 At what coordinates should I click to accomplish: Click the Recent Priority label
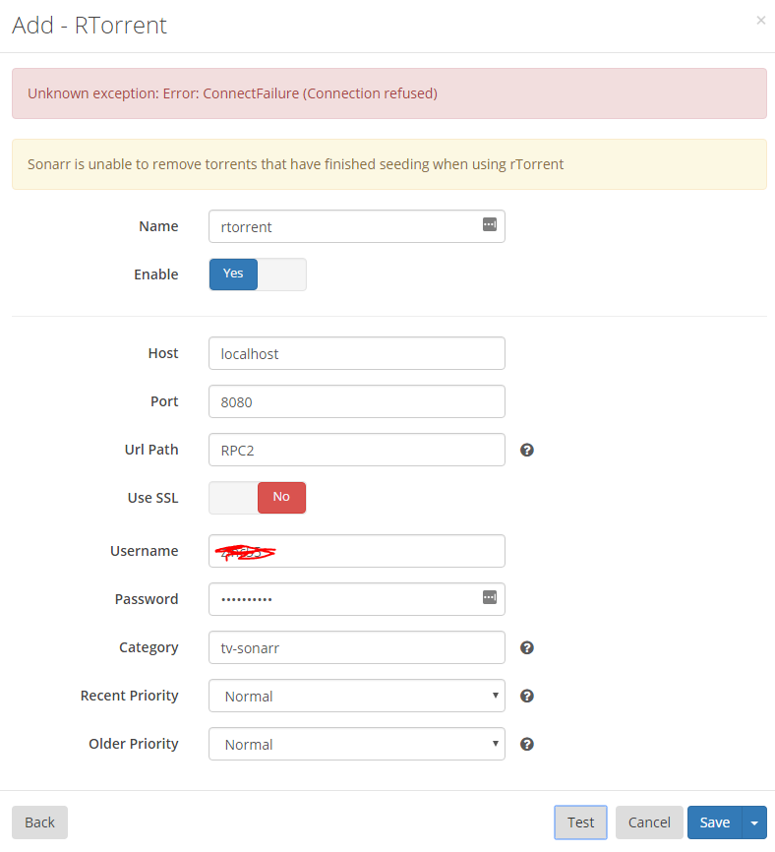point(129,696)
